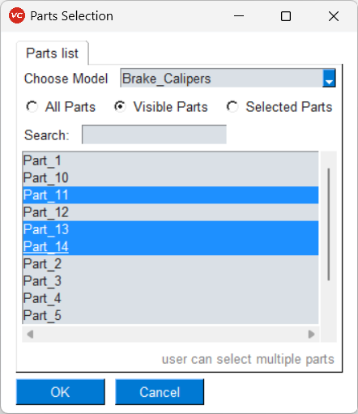Select Part_12 in the parts list
The image size is (358, 414).
171,212
